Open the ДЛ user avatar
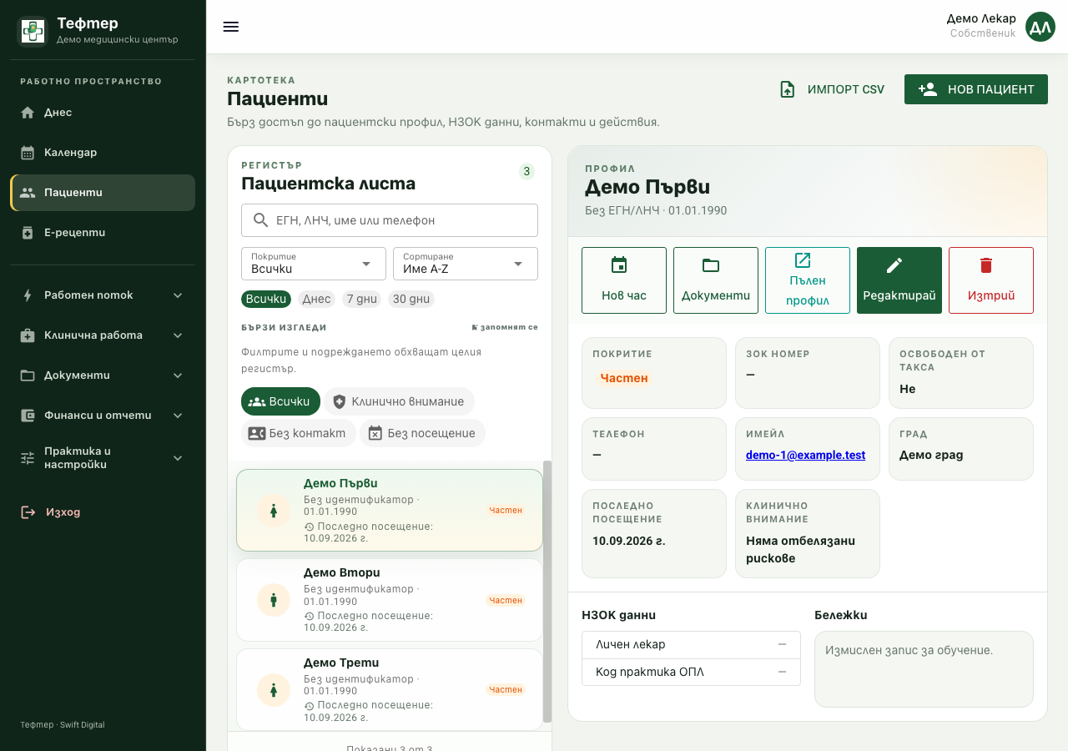 (x=1040, y=27)
